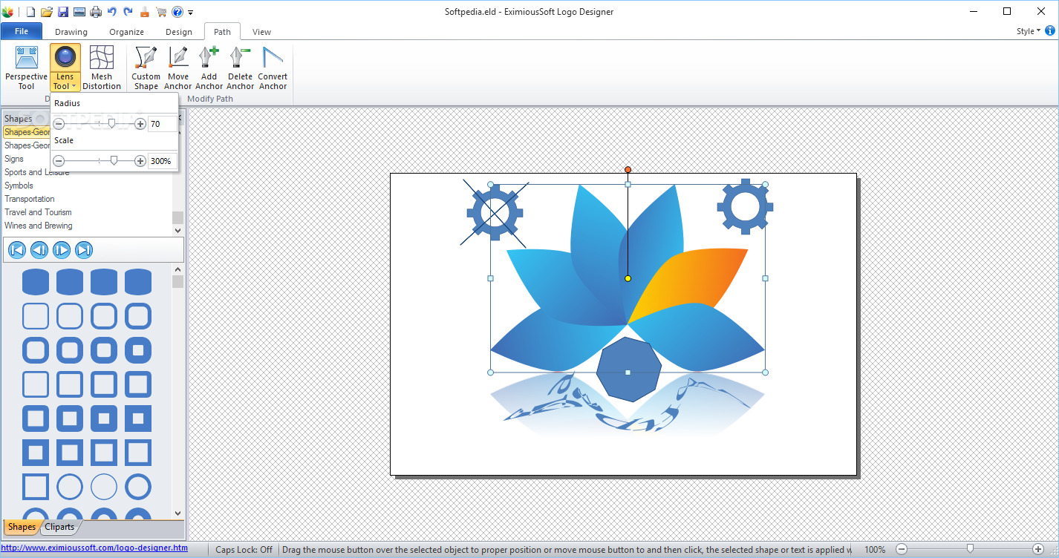Jump to first shapes page
The image size is (1059, 558).
[17, 250]
